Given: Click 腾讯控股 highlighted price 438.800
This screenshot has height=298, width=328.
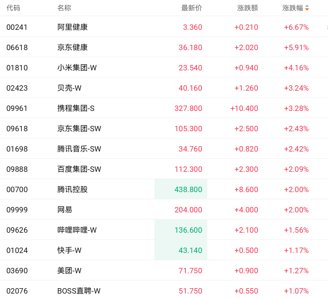Looking at the screenshot, I should tap(188, 190).
